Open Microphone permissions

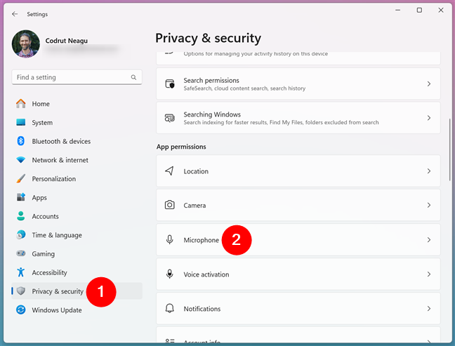pyautogui.click(x=298, y=240)
